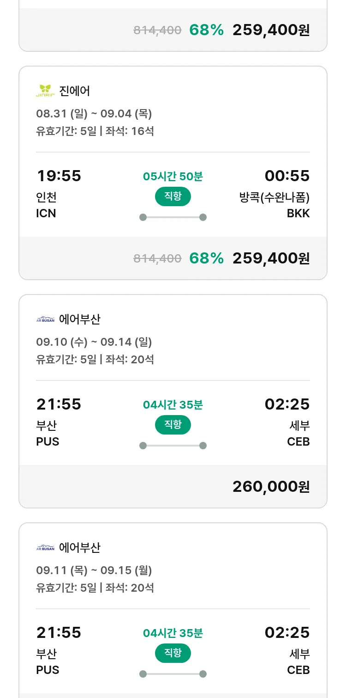The height and width of the screenshot is (698, 346).
Task: Click Air Busan logo on 09.10 flight
Action: [x=45, y=319]
